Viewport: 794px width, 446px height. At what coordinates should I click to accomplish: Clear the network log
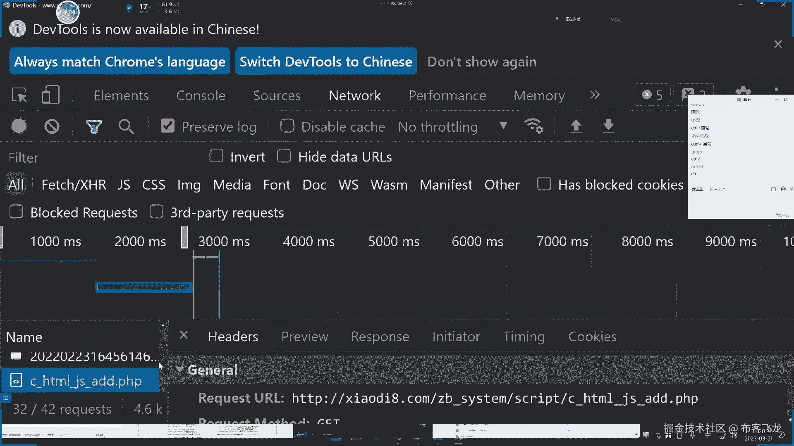pyautogui.click(x=52, y=126)
